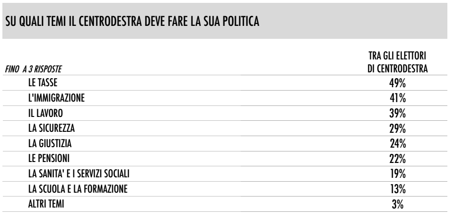Select the L'IMMIGRAZIONE row label
Screen dimensions: 456x220
(57, 98)
